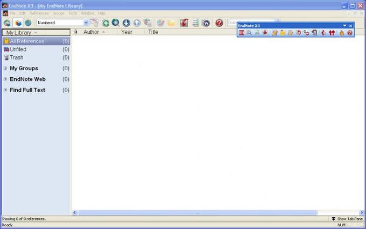This screenshot has height=229, width=366.
Task: Open Cite While You Write Preferences icon
Action: tap(342, 33)
